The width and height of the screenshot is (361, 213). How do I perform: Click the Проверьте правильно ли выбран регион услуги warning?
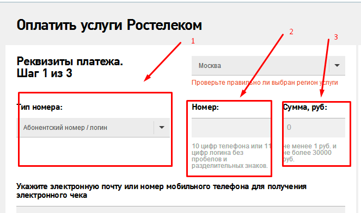[265, 83]
